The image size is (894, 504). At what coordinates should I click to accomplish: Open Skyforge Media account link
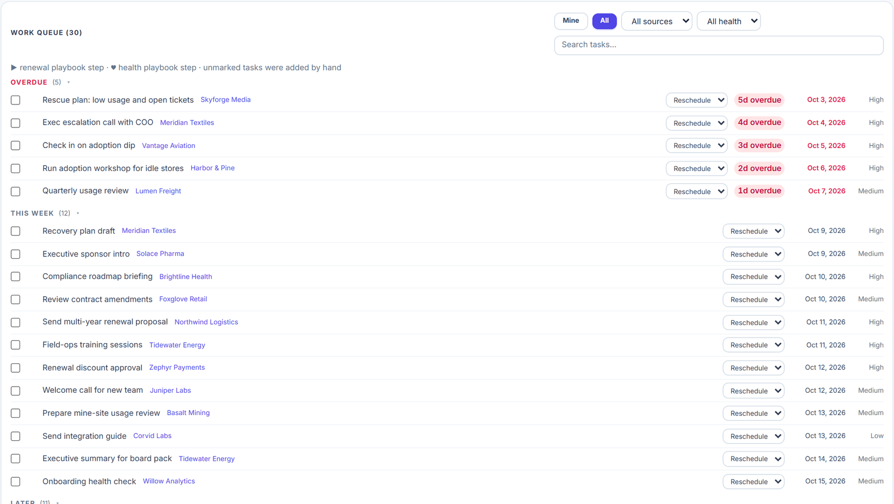point(225,99)
